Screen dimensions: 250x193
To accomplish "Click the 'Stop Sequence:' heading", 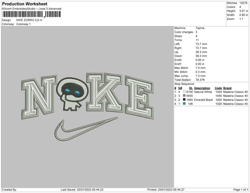I will pos(184,84).
